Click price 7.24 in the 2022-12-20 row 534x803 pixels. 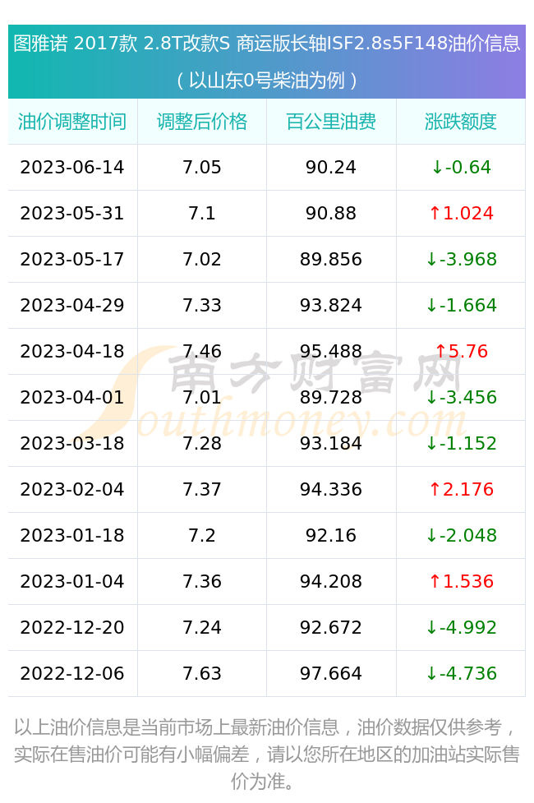[202, 629]
